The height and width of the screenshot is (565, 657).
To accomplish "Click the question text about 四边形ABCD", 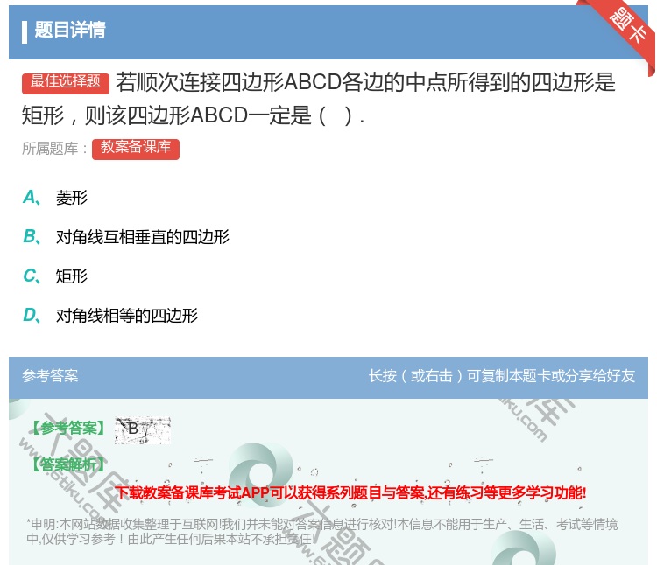I will [x=319, y=99].
